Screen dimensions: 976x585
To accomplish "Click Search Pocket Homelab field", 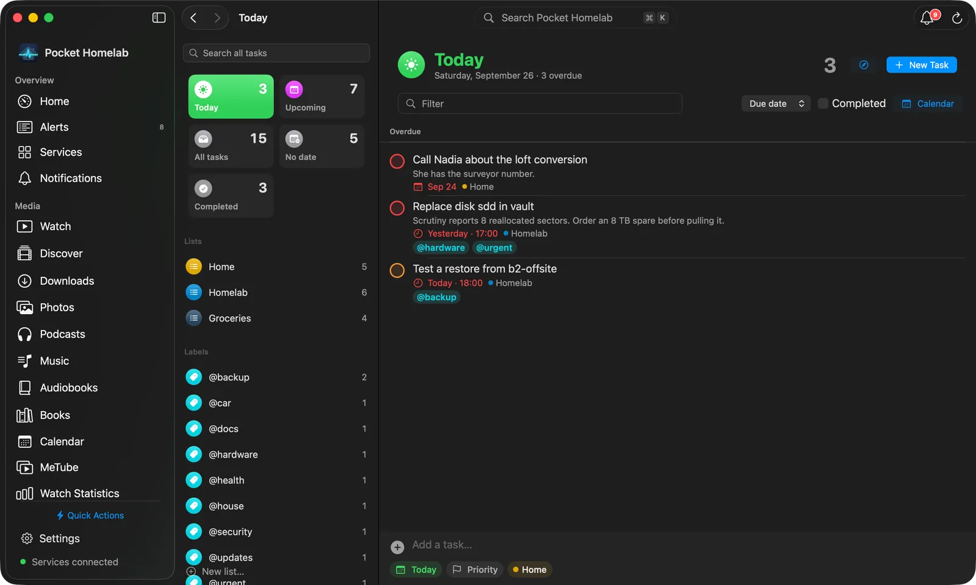I will click(x=575, y=18).
